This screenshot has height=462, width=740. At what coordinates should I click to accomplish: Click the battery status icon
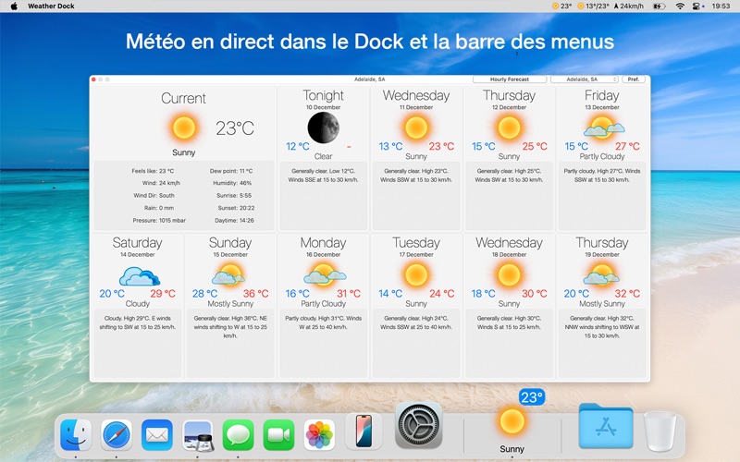point(659,6)
